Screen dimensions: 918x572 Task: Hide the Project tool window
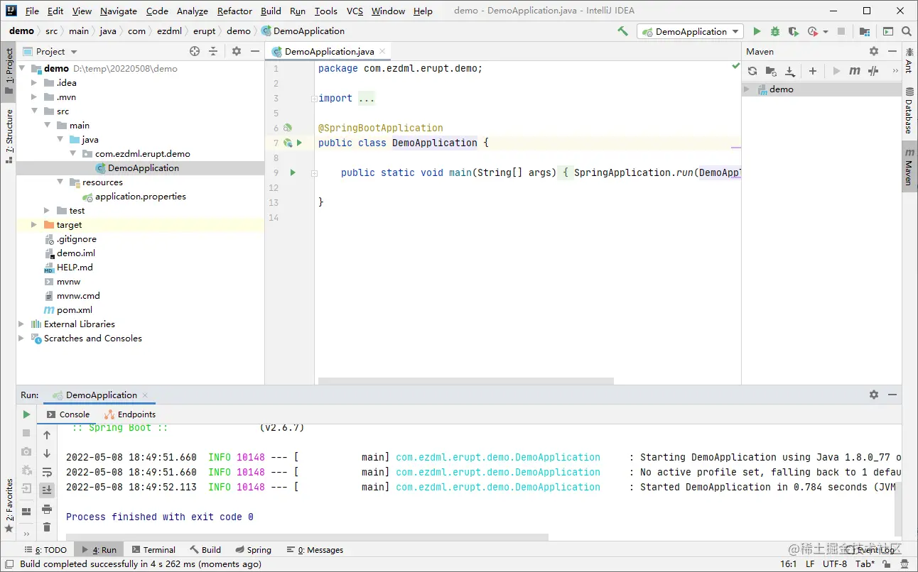tap(255, 51)
